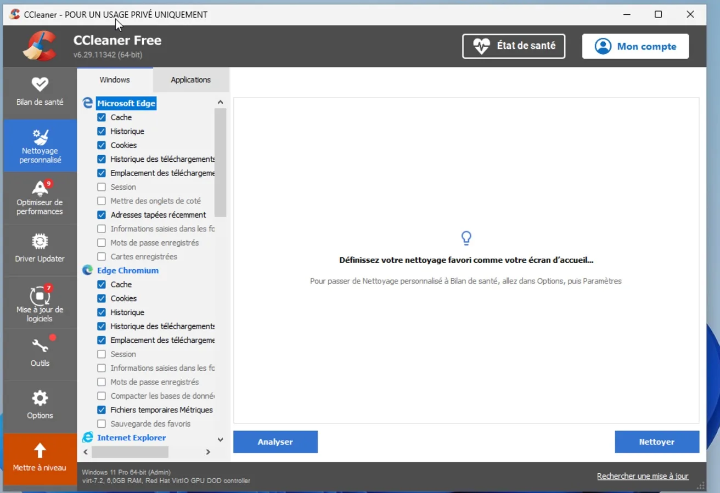Viewport: 720px width, 493px height.
Task: Click the Rechercher une mise à jour link
Action: coord(642,475)
